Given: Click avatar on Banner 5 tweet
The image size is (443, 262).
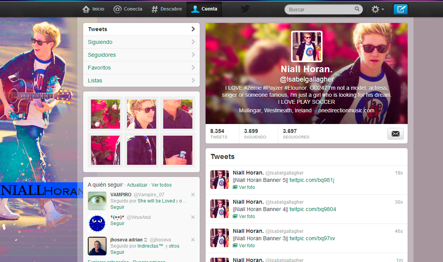Looking at the screenshot, I should [x=220, y=180].
